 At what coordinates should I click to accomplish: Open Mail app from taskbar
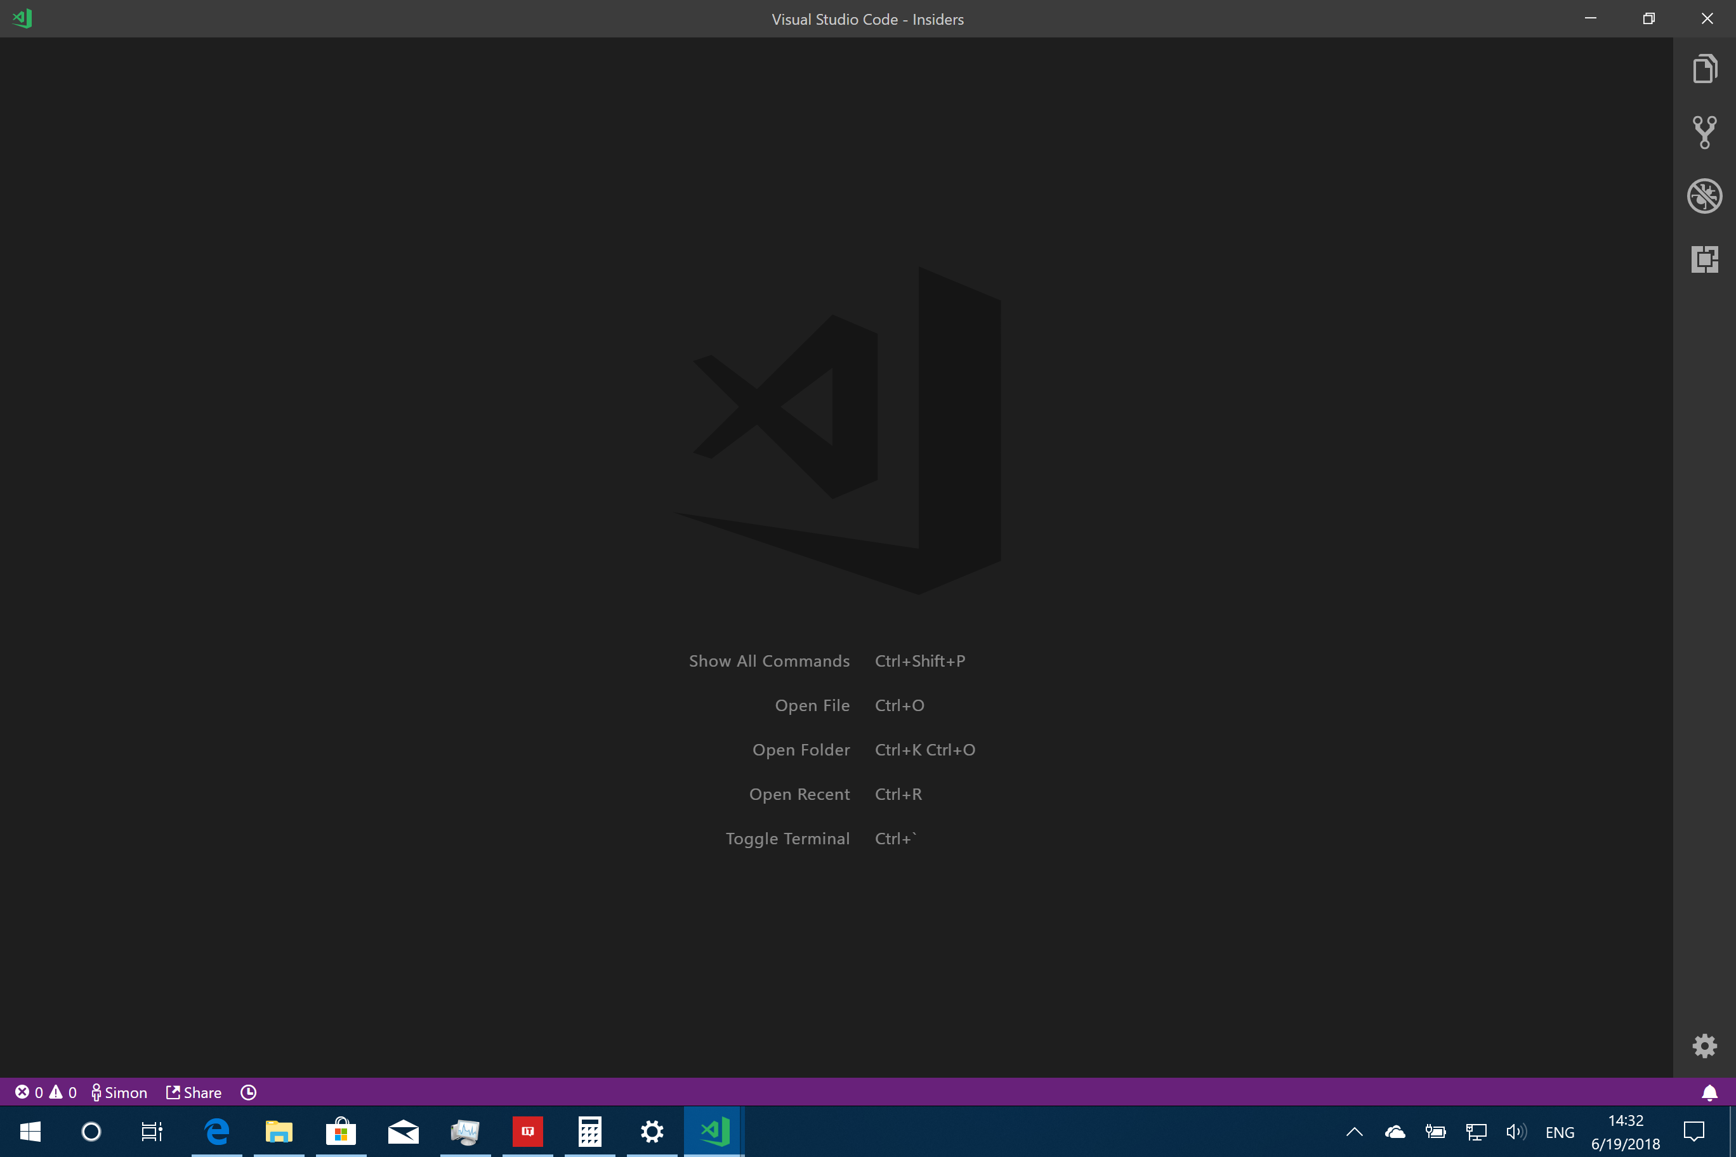point(403,1131)
